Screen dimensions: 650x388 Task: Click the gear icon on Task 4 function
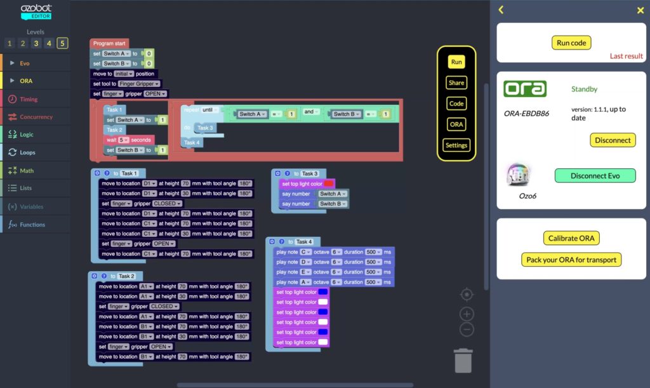(x=272, y=241)
